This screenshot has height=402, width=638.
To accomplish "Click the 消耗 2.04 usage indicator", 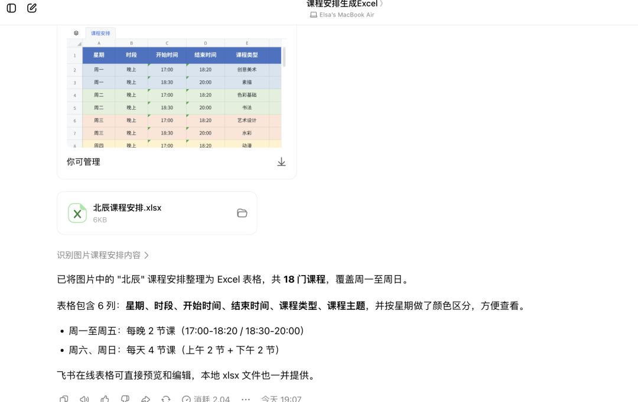I will (x=206, y=398).
